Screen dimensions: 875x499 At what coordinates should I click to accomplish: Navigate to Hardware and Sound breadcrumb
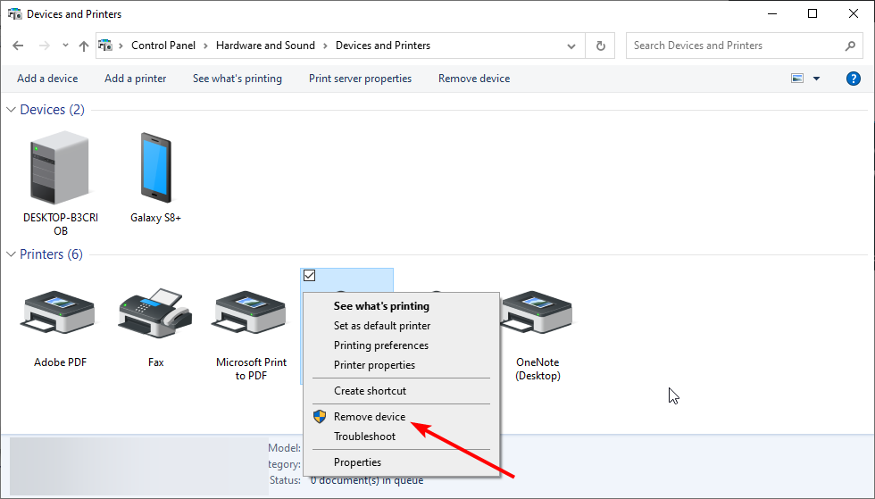(x=266, y=46)
